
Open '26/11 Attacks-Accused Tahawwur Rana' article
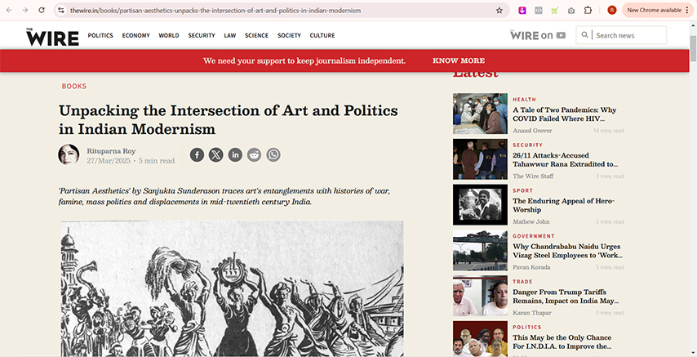click(565, 159)
